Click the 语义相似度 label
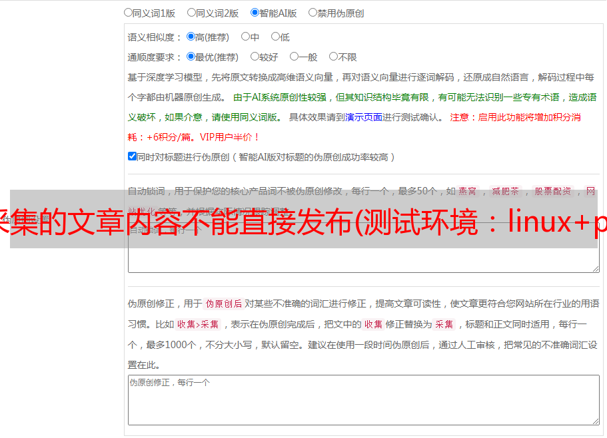The image size is (607, 438). 155,37
